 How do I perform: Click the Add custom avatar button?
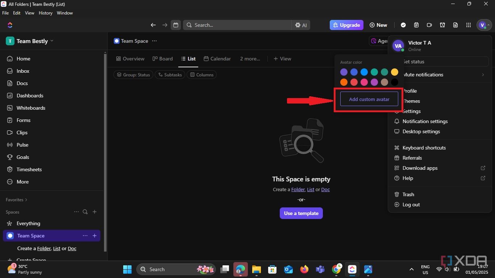[x=369, y=99]
